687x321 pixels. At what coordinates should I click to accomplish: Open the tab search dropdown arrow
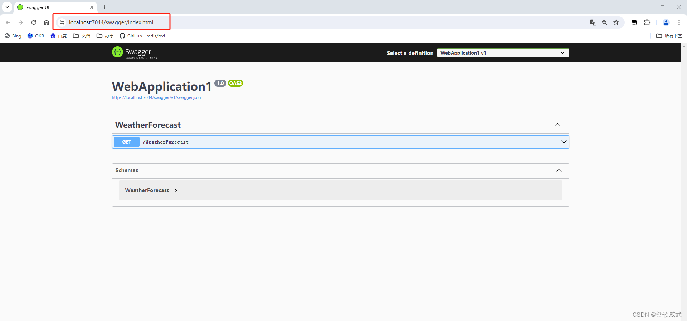click(7, 7)
